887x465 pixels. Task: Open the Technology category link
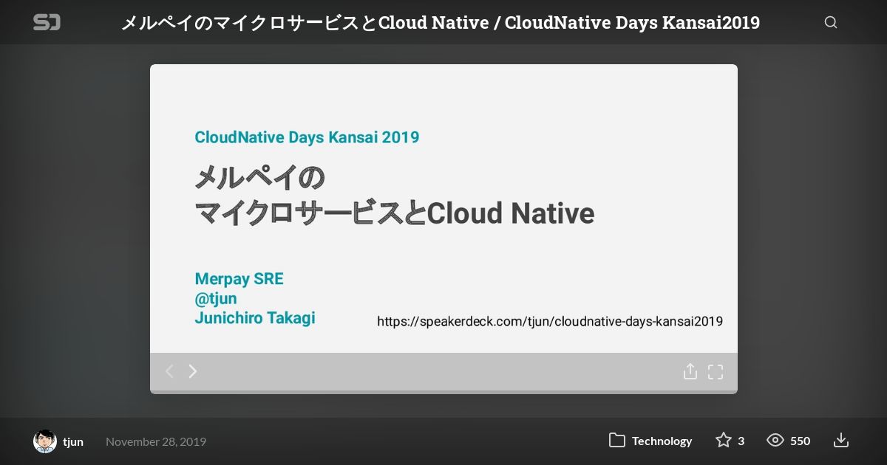[x=662, y=441]
